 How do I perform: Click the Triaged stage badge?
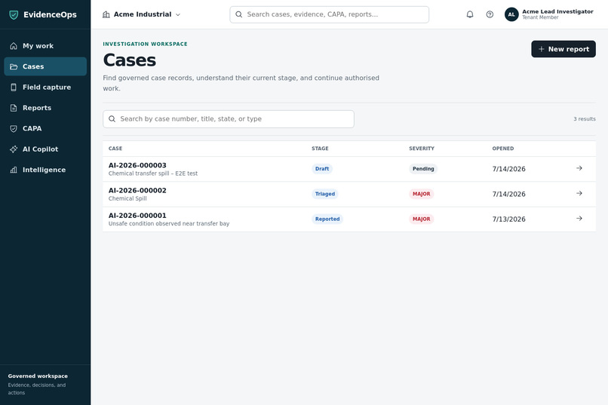325,194
